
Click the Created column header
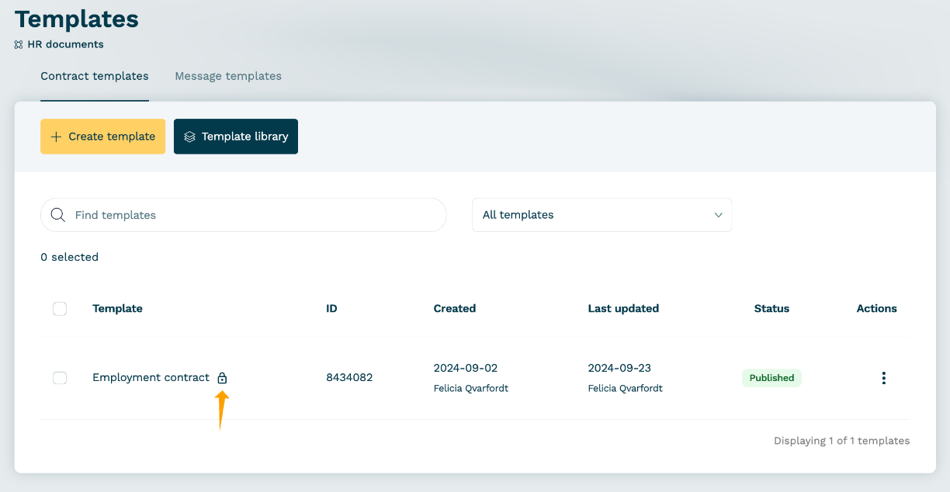click(455, 309)
